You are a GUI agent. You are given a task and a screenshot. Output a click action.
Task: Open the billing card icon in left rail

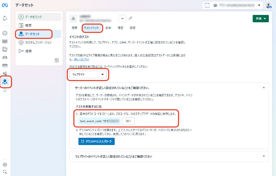5,66
